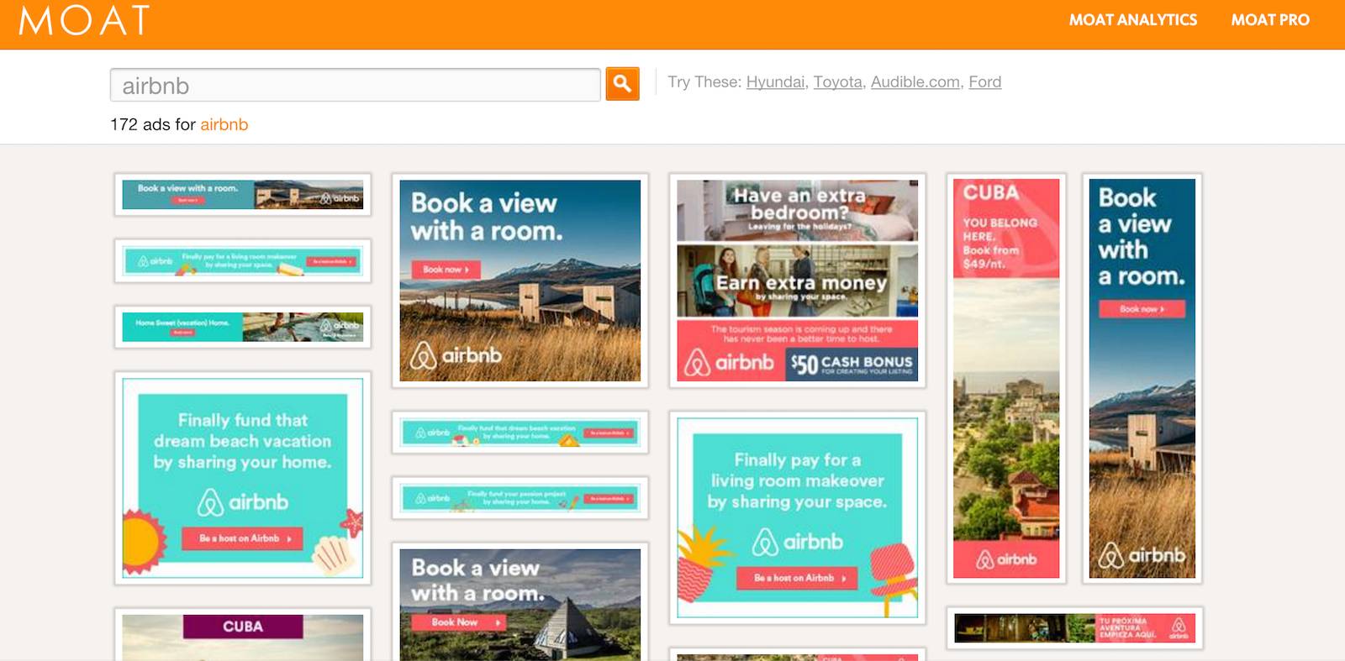This screenshot has height=661, width=1345.
Task: Open MOAT PRO menu item
Action: pos(1270,20)
